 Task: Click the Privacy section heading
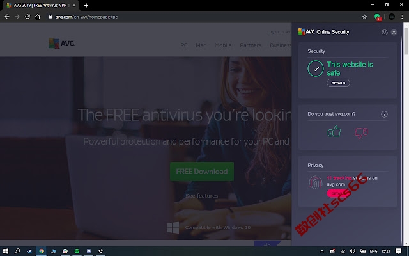click(x=315, y=165)
